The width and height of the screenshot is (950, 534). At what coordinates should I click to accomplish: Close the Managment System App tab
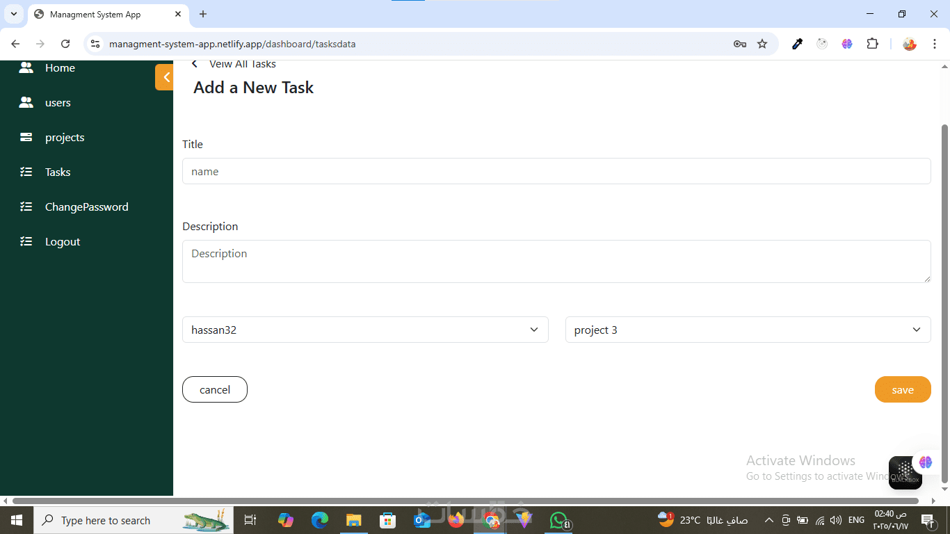[x=178, y=14]
